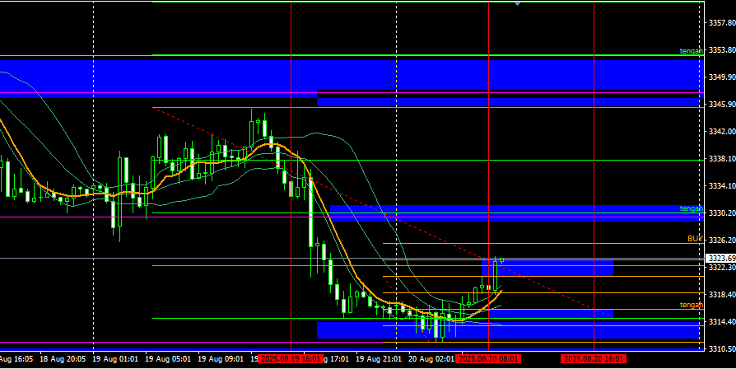Click the 19 Aug 05:01 time axis label
736x369 pixels.
pyautogui.click(x=167, y=360)
